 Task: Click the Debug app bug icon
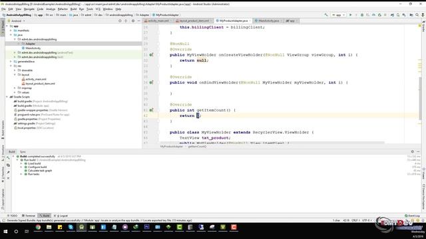pos(362,15)
